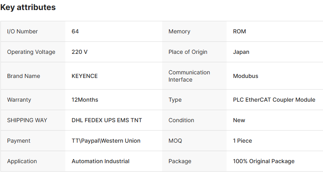Click DHL FEDEX UPS EMS TNT text
The width and height of the screenshot is (323, 172).
pyautogui.click(x=107, y=120)
